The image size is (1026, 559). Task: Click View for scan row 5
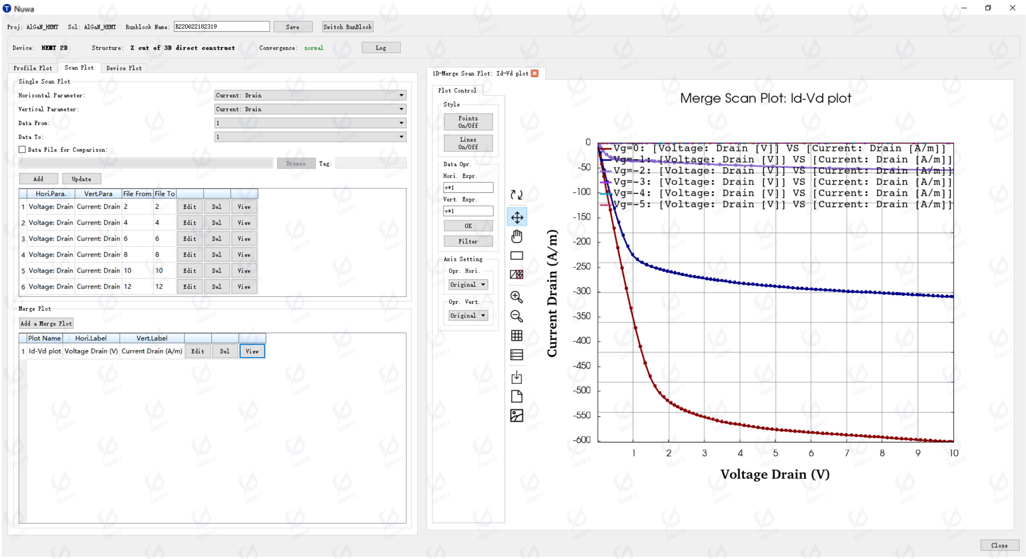click(x=244, y=271)
